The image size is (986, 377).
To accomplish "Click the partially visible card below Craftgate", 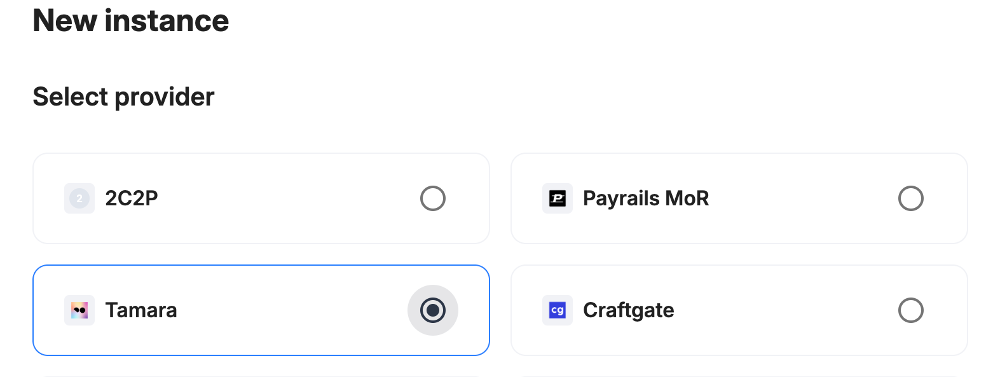I will [x=739, y=376].
